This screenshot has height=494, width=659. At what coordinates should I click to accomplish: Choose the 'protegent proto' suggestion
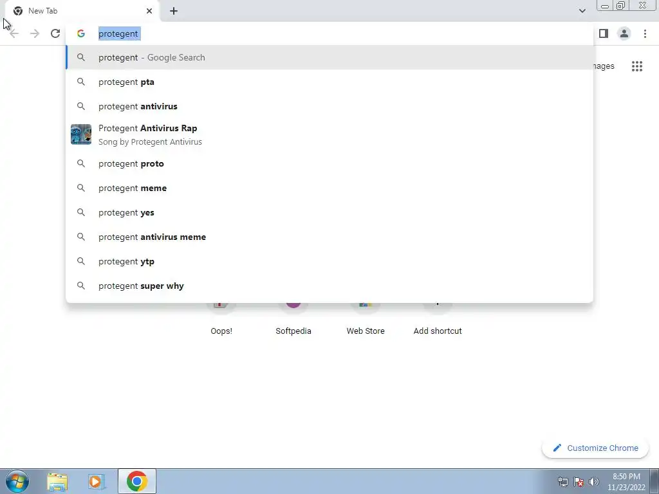click(x=329, y=163)
